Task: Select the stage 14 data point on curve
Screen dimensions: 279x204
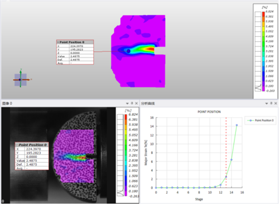Action: 232,159
